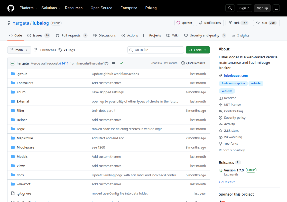Click the Middleware folder icon
287x202 pixels.
click(x=13, y=147)
